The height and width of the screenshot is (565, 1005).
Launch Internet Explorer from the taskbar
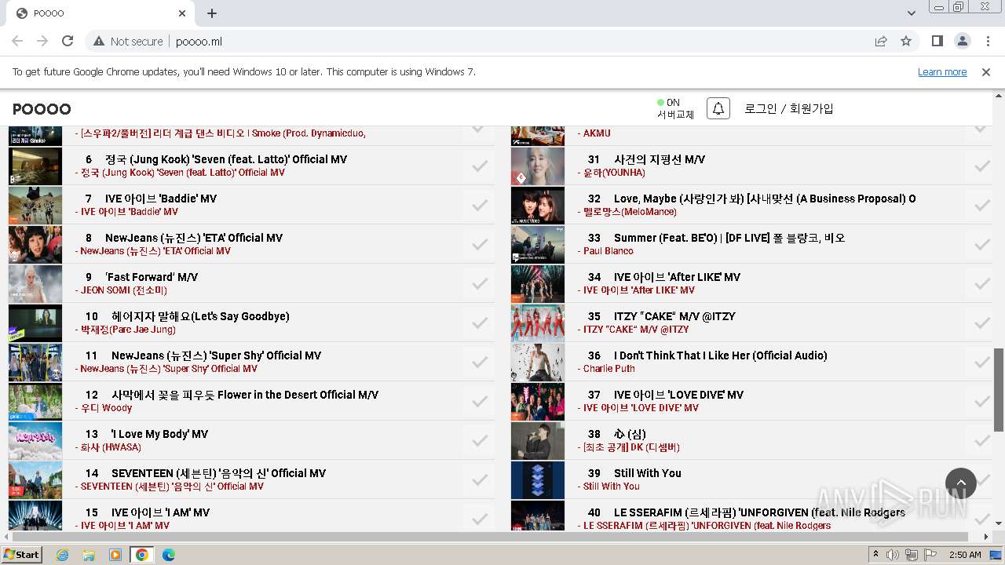tap(62, 555)
